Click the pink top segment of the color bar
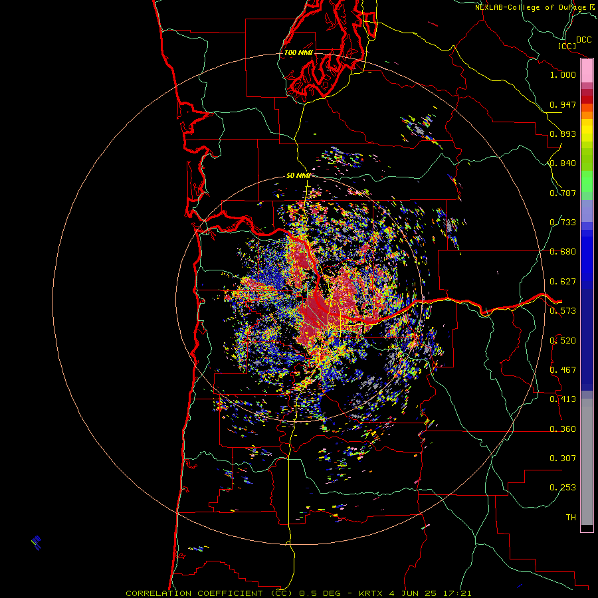This screenshot has height=598, width=598. pyautogui.click(x=587, y=71)
